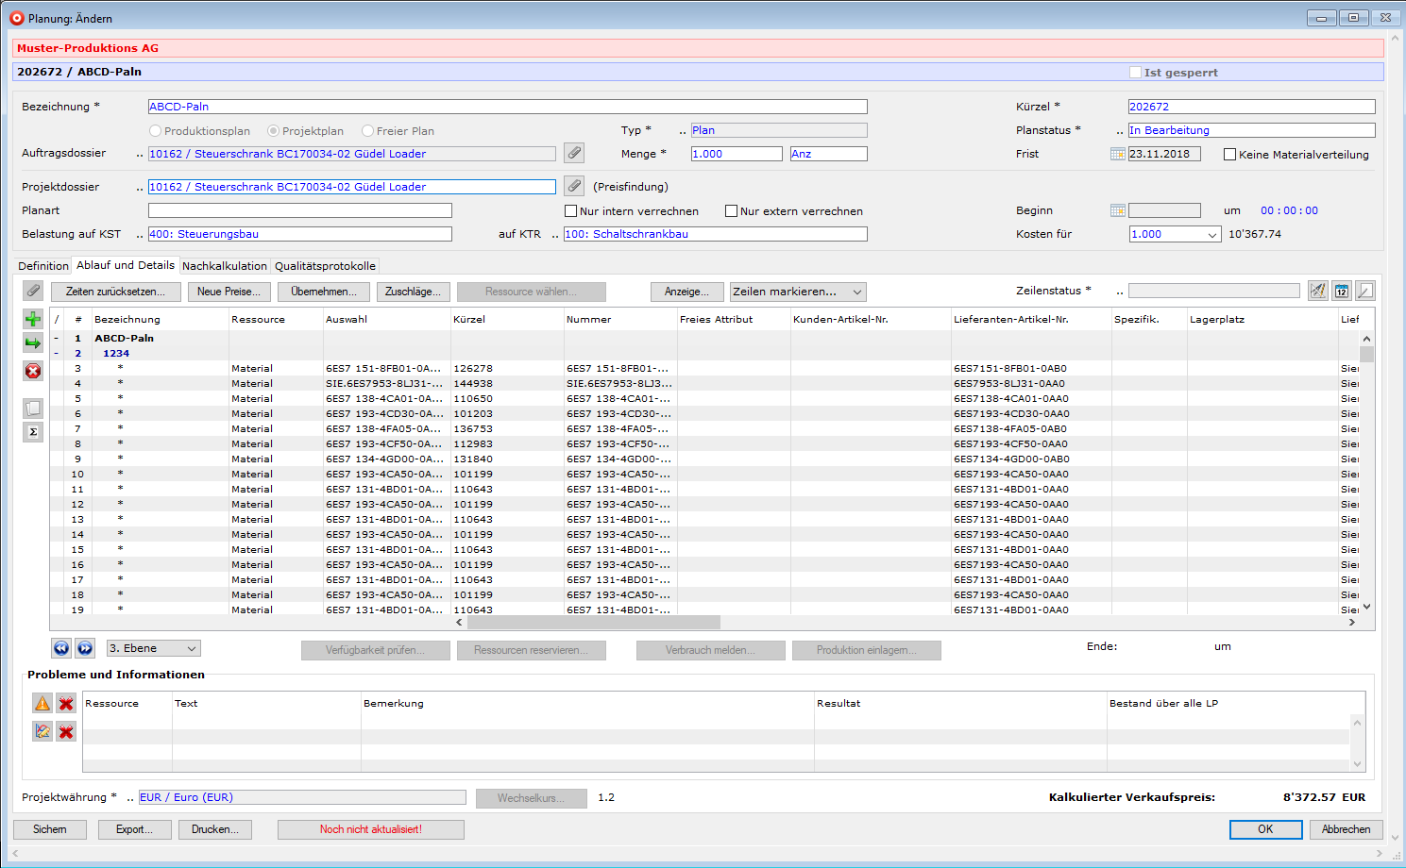1406x868 pixels.
Task: Check the Nur intern verrechnen box
Action: click(570, 211)
